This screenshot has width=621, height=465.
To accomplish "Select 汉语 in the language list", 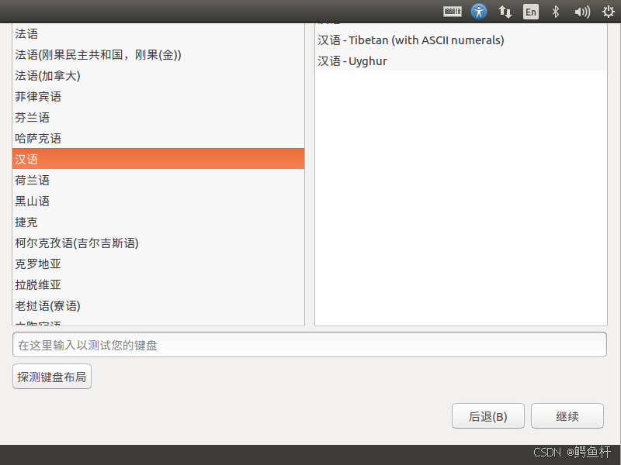I will (158, 159).
